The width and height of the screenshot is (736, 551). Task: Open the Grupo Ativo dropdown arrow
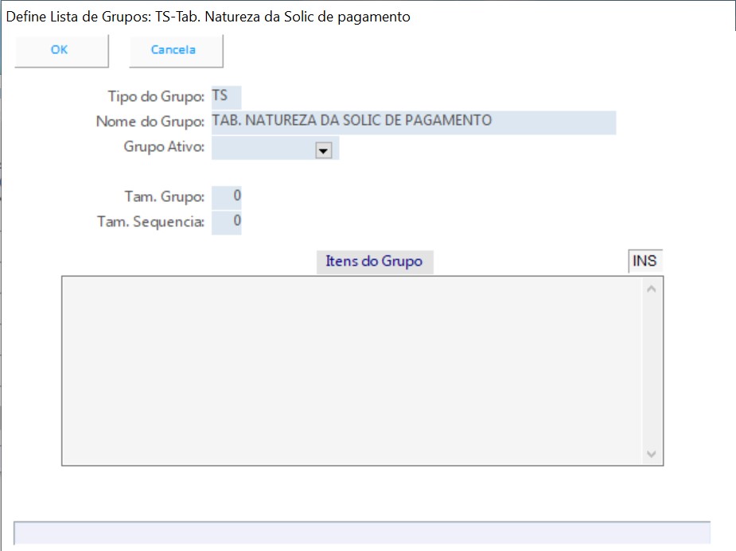tap(323, 150)
